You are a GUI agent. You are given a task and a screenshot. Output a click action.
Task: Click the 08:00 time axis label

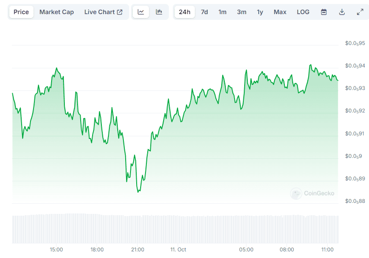[287, 250]
